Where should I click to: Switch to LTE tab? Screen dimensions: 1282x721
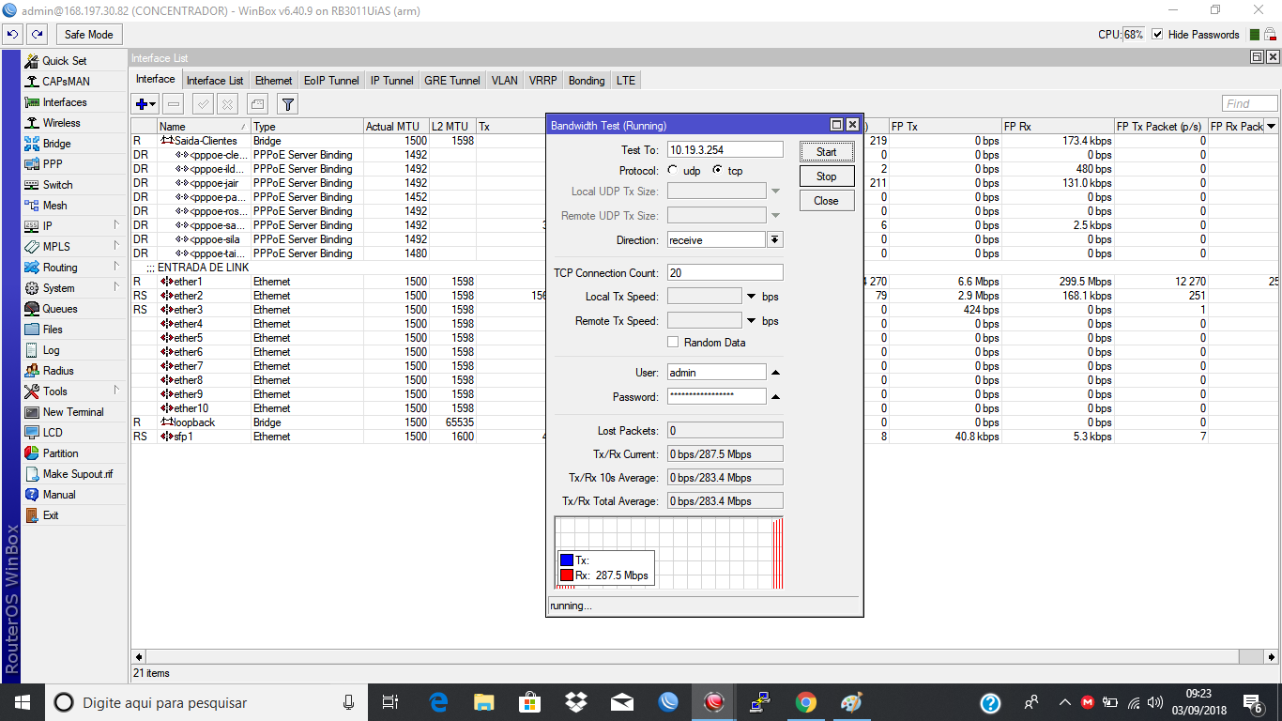pos(626,81)
